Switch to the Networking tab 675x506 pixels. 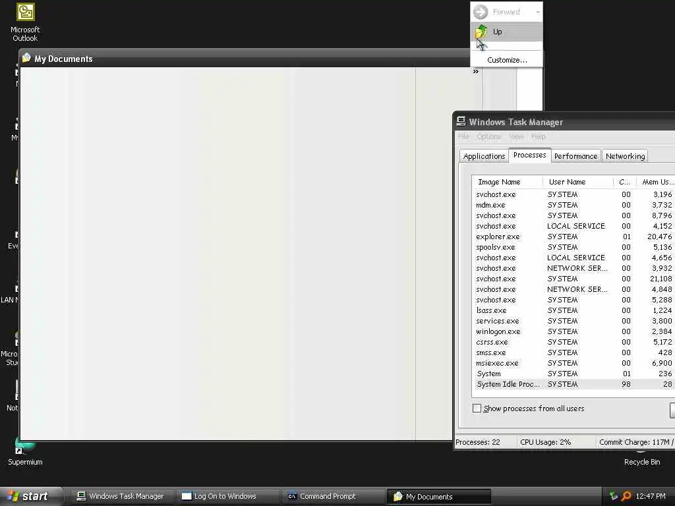pos(625,156)
